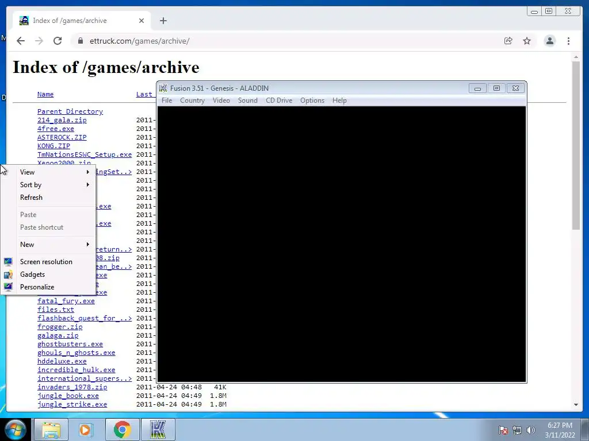Open the CD Drive menu
This screenshot has height=441, width=589.
[279, 100]
